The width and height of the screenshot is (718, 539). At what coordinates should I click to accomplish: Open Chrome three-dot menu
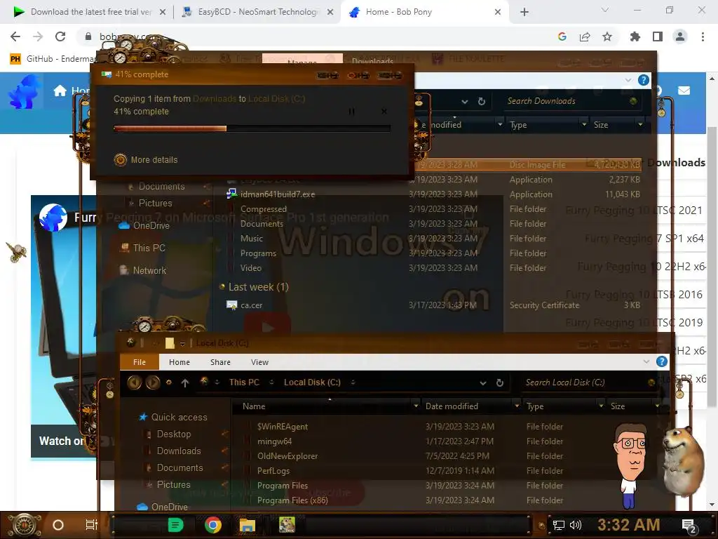(703, 36)
